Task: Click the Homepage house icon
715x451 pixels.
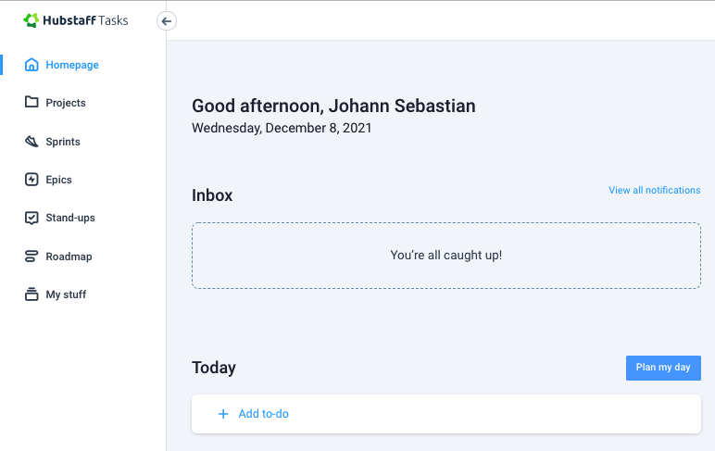Action: coord(31,65)
